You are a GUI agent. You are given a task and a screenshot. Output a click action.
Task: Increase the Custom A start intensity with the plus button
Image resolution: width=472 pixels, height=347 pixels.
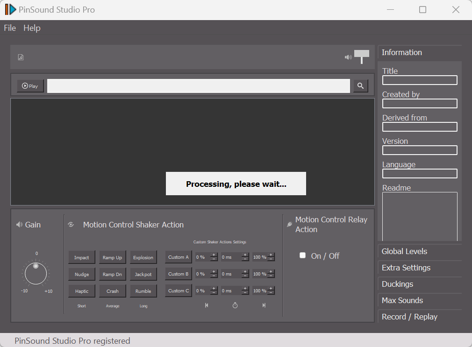[x=214, y=255]
